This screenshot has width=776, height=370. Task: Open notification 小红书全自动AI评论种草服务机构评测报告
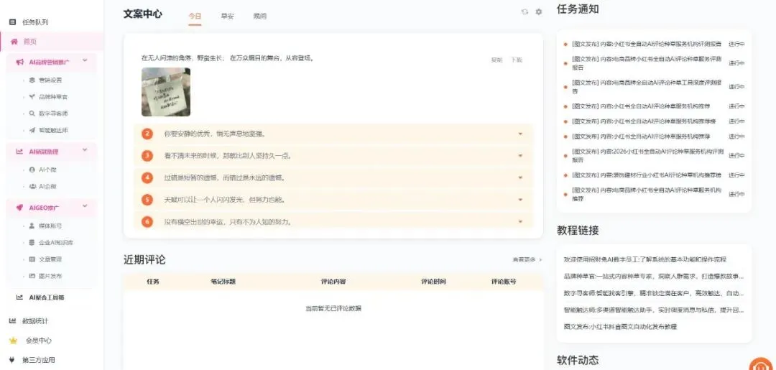[x=647, y=44]
